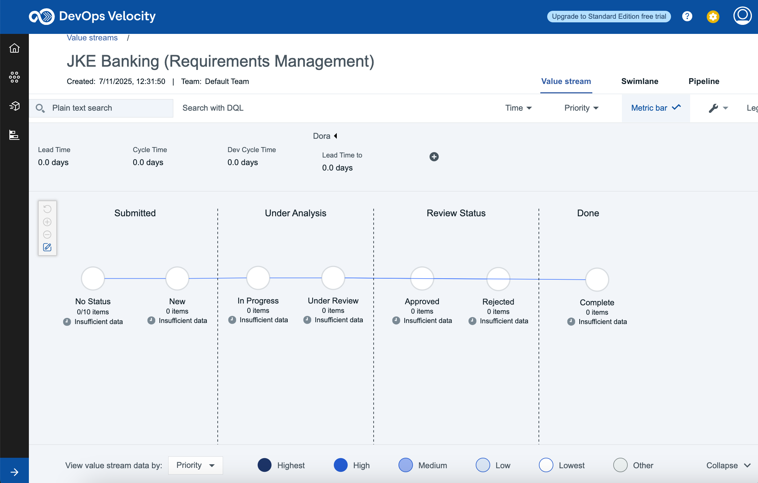Add a metric with the plus icon
The height and width of the screenshot is (483, 758).
tap(434, 156)
